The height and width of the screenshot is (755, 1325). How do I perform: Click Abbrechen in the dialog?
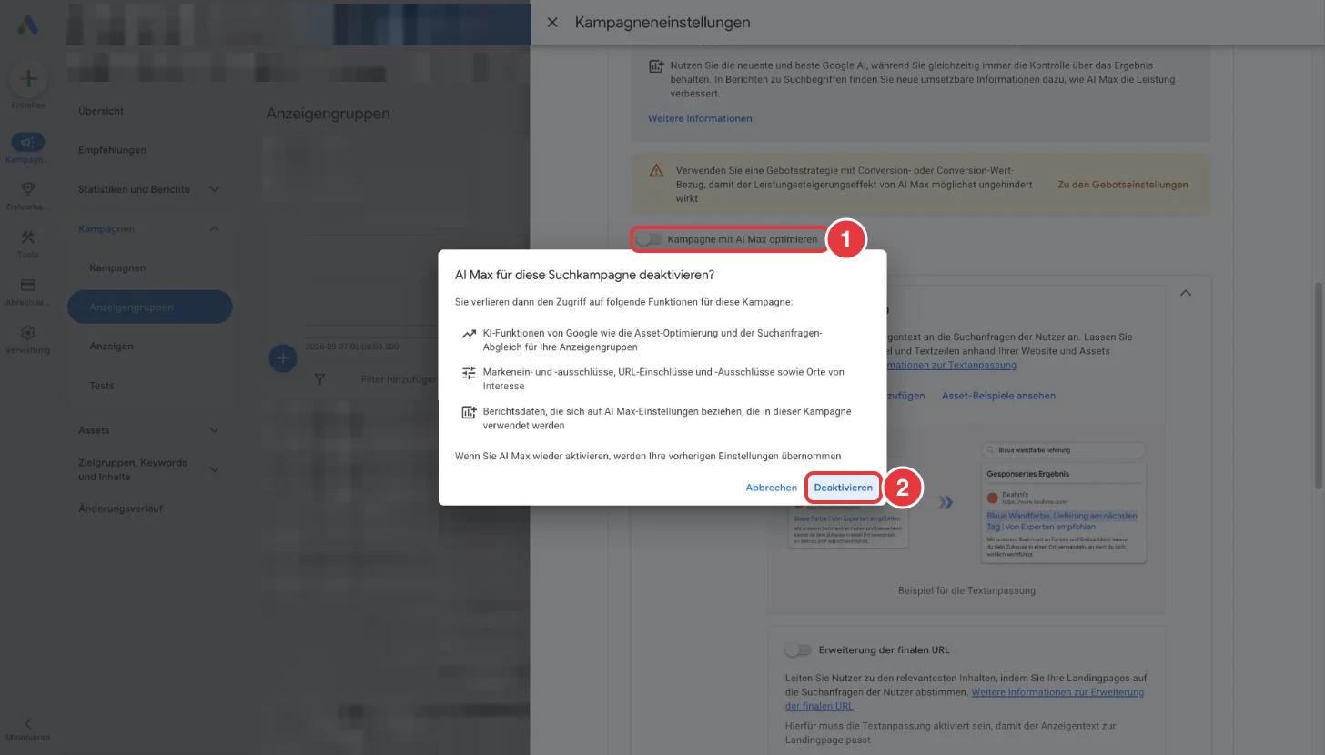pyautogui.click(x=771, y=488)
